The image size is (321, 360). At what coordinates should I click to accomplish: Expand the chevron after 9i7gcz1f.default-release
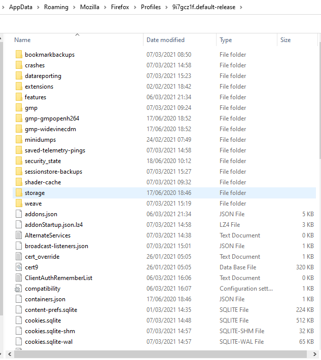pyautogui.click(x=241, y=8)
